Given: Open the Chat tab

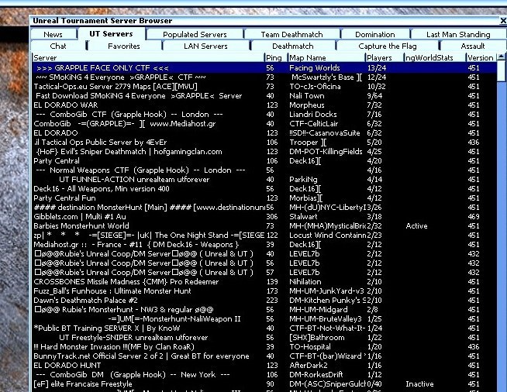Looking at the screenshot, I should pos(59,46).
